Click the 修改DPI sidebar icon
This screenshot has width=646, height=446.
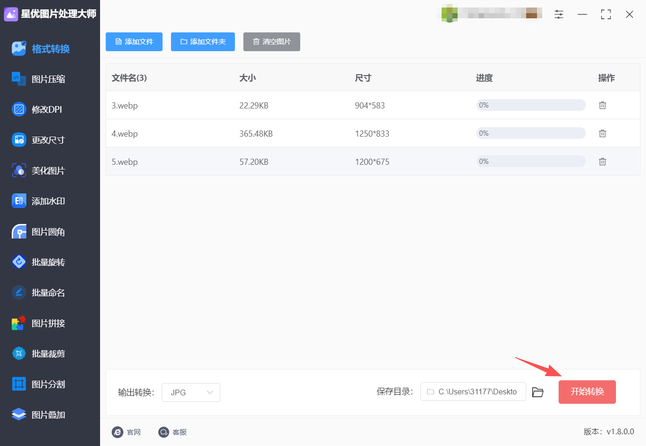point(19,109)
